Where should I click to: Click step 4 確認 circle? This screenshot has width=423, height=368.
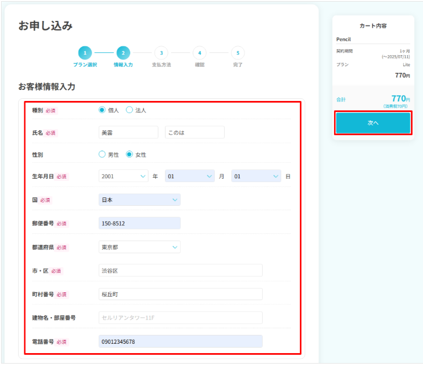click(200, 53)
